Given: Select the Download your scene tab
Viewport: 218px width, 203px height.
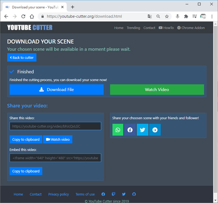Looking at the screenshot, I should [35, 7].
